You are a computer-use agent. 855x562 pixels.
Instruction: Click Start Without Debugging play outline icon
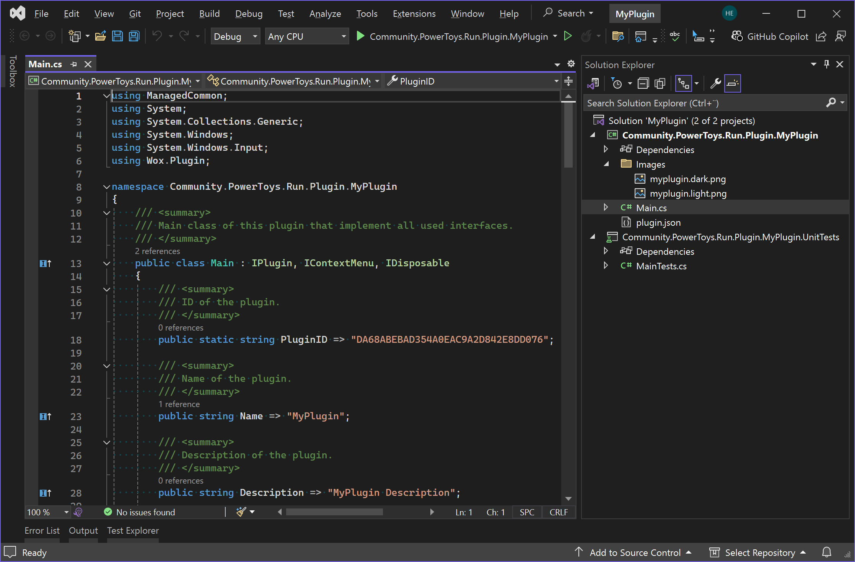(568, 36)
